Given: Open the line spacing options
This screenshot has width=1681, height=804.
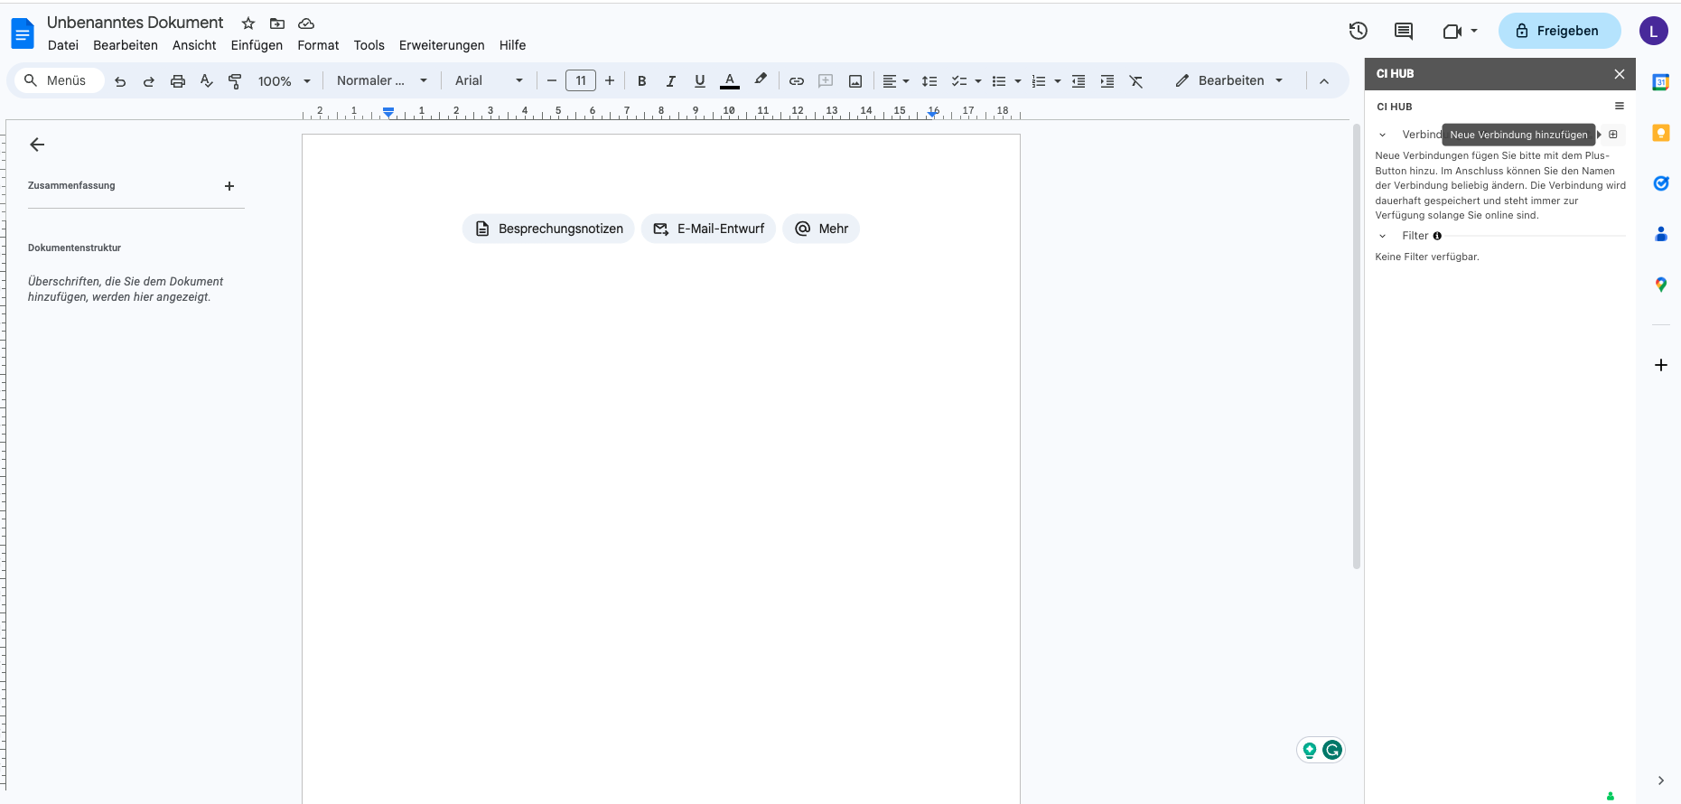Looking at the screenshot, I should [x=929, y=81].
